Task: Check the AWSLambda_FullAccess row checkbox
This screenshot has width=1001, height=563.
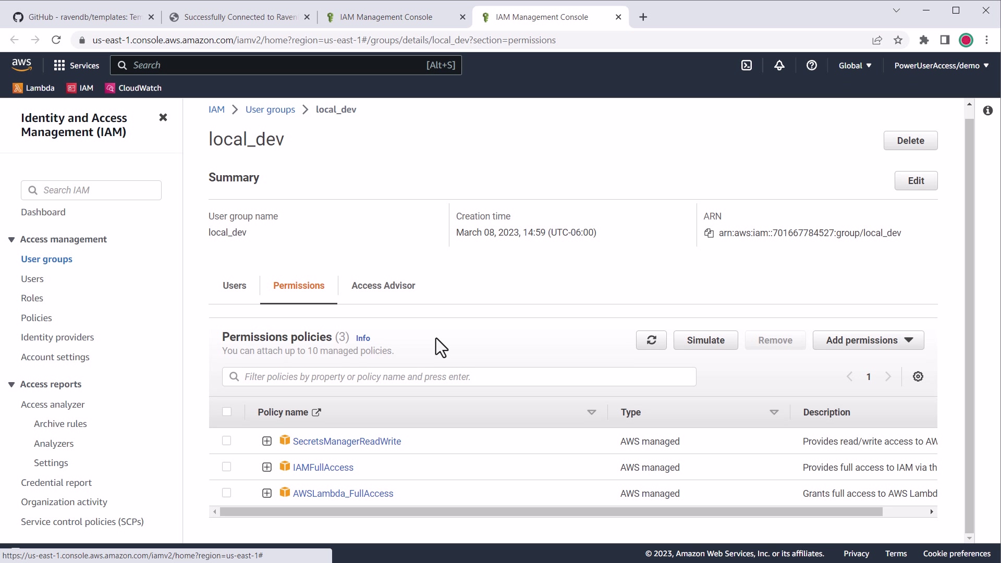Action: click(x=227, y=493)
